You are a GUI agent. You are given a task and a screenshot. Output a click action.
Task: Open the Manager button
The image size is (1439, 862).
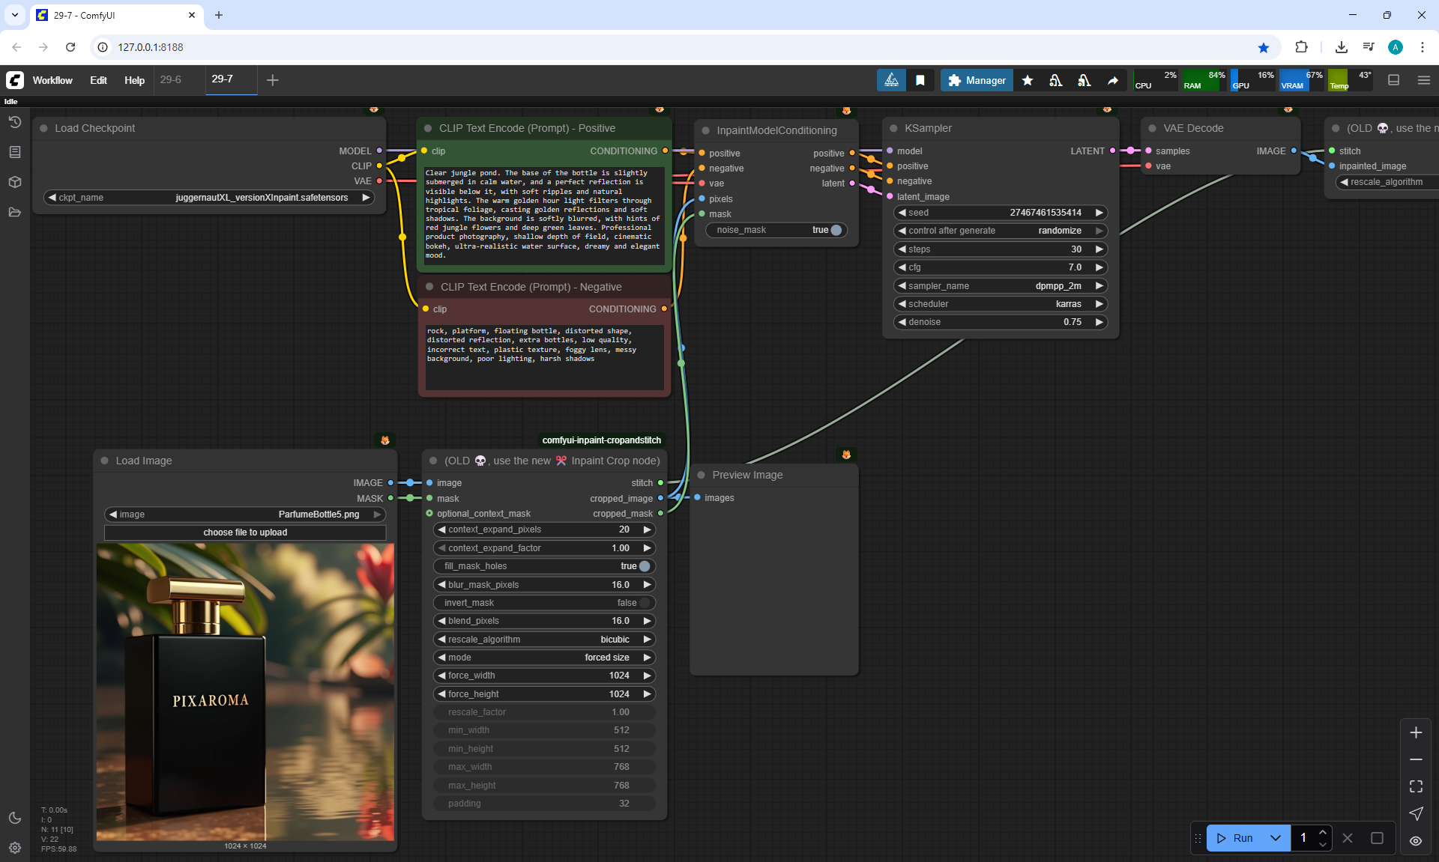(977, 80)
